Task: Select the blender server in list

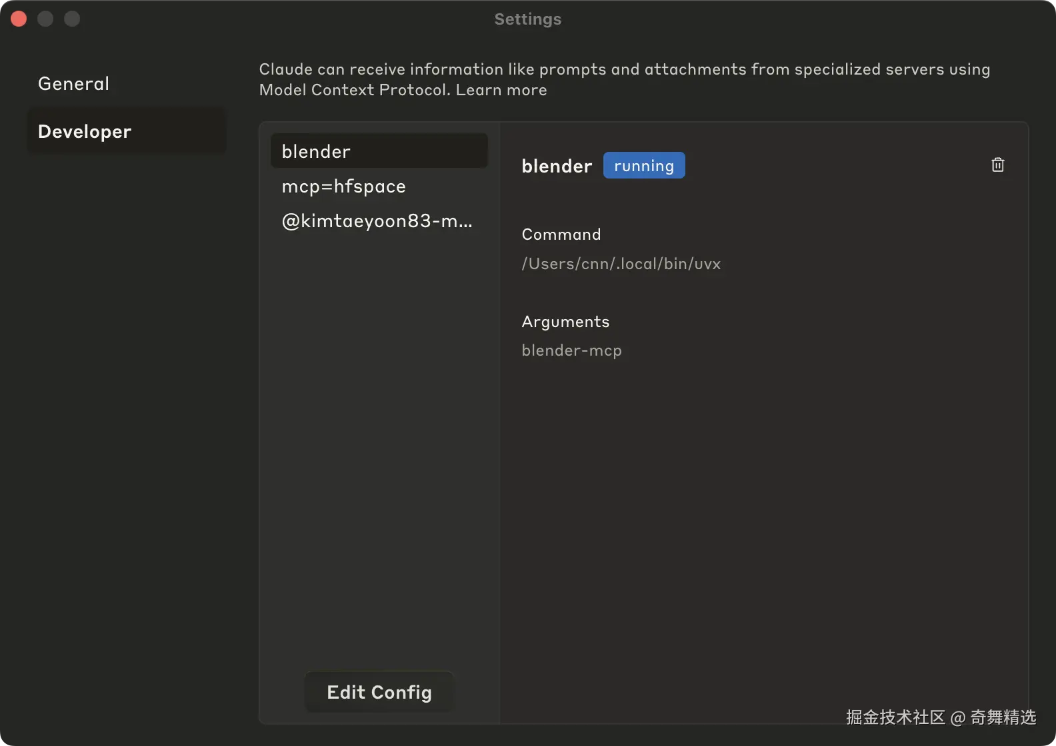Action: point(379,151)
